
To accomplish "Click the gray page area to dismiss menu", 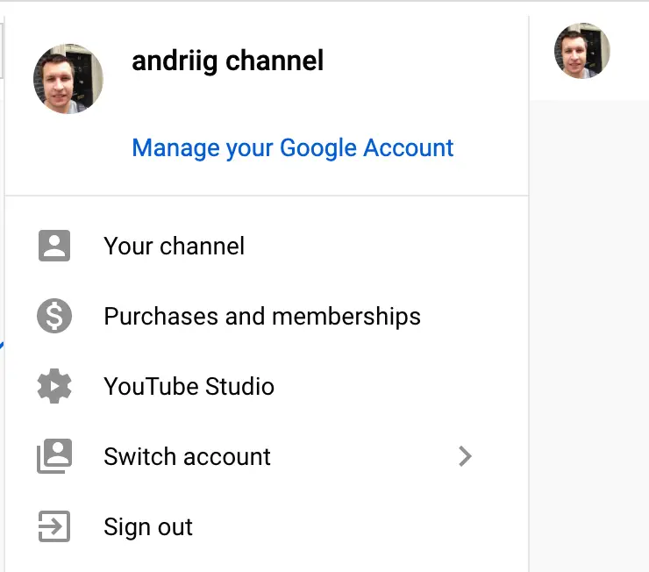I will [x=588, y=333].
